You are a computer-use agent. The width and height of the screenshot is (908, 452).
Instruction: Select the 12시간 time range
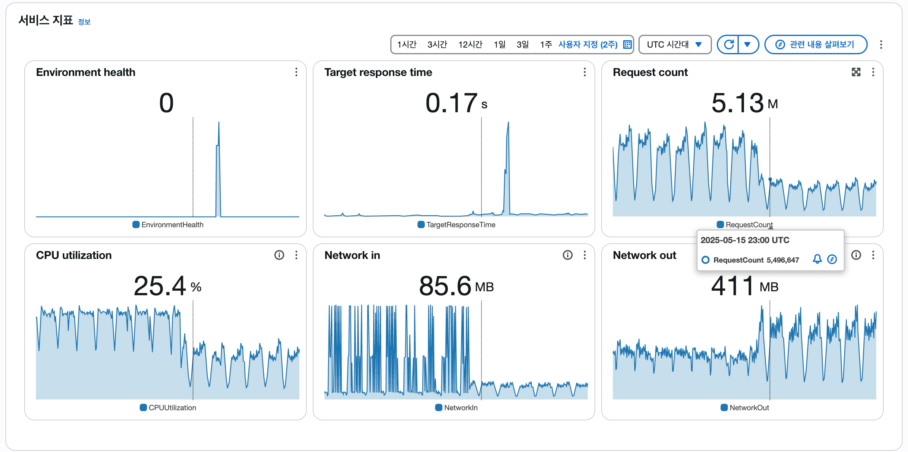[470, 45]
